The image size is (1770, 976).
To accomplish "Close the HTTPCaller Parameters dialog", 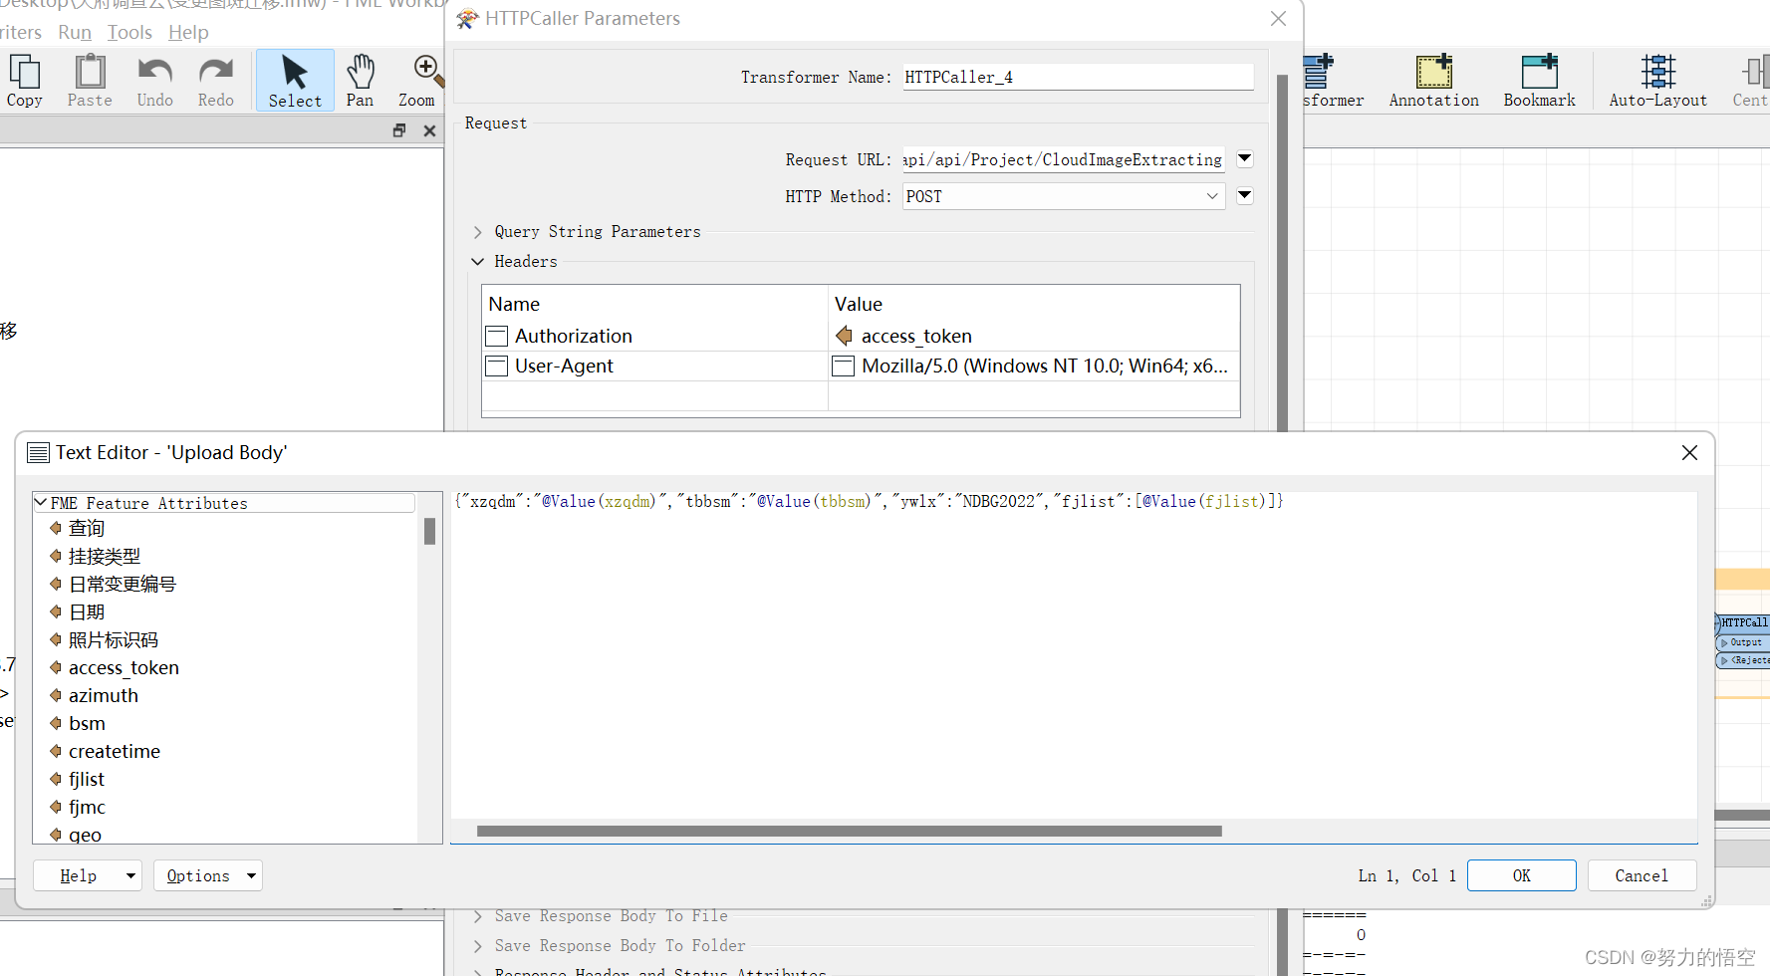I will 1278,18.
